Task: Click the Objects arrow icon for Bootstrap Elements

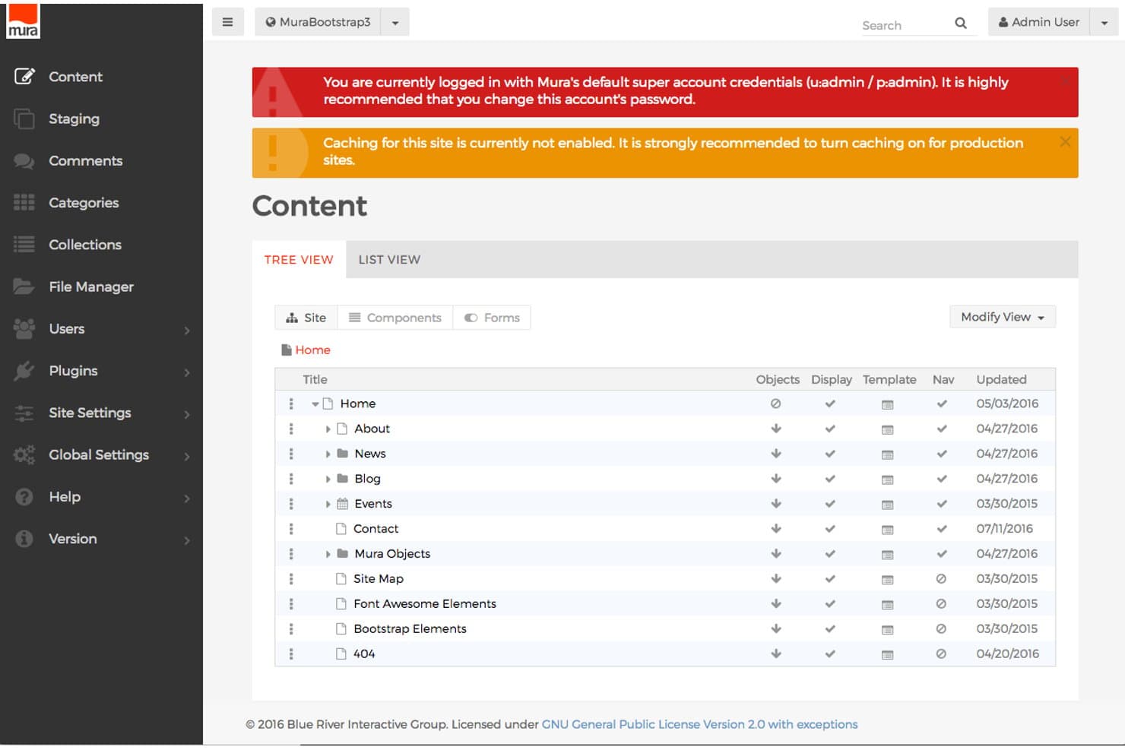Action: pyautogui.click(x=776, y=628)
